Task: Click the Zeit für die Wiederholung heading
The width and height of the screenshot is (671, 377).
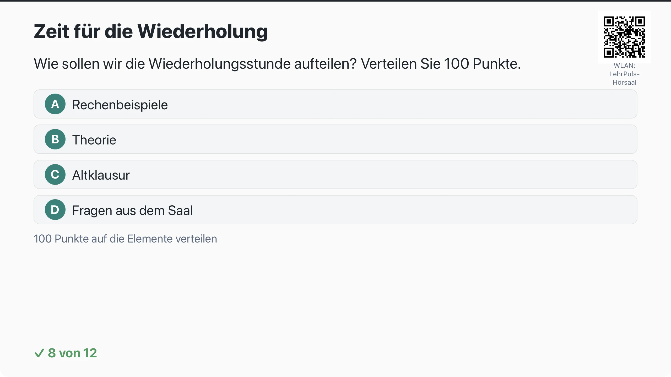Action: point(151,32)
